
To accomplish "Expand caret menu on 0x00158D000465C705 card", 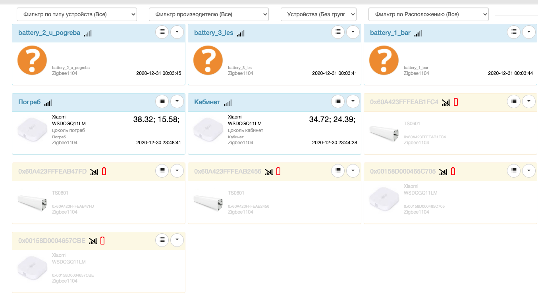I will coord(529,170).
